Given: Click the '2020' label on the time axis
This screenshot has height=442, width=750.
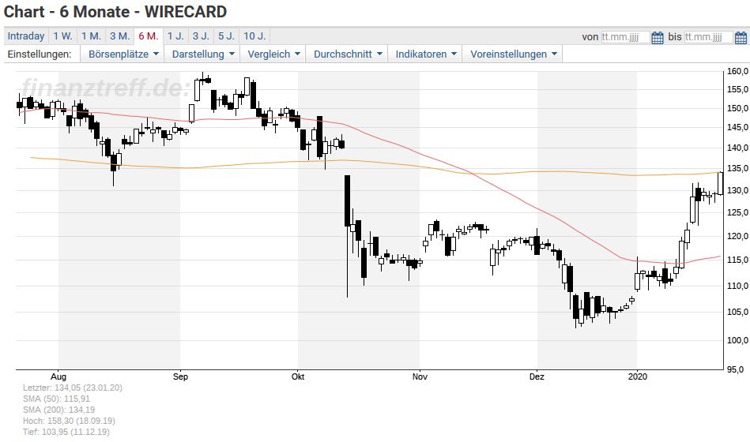Looking at the screenshot, I should [637, 376].
